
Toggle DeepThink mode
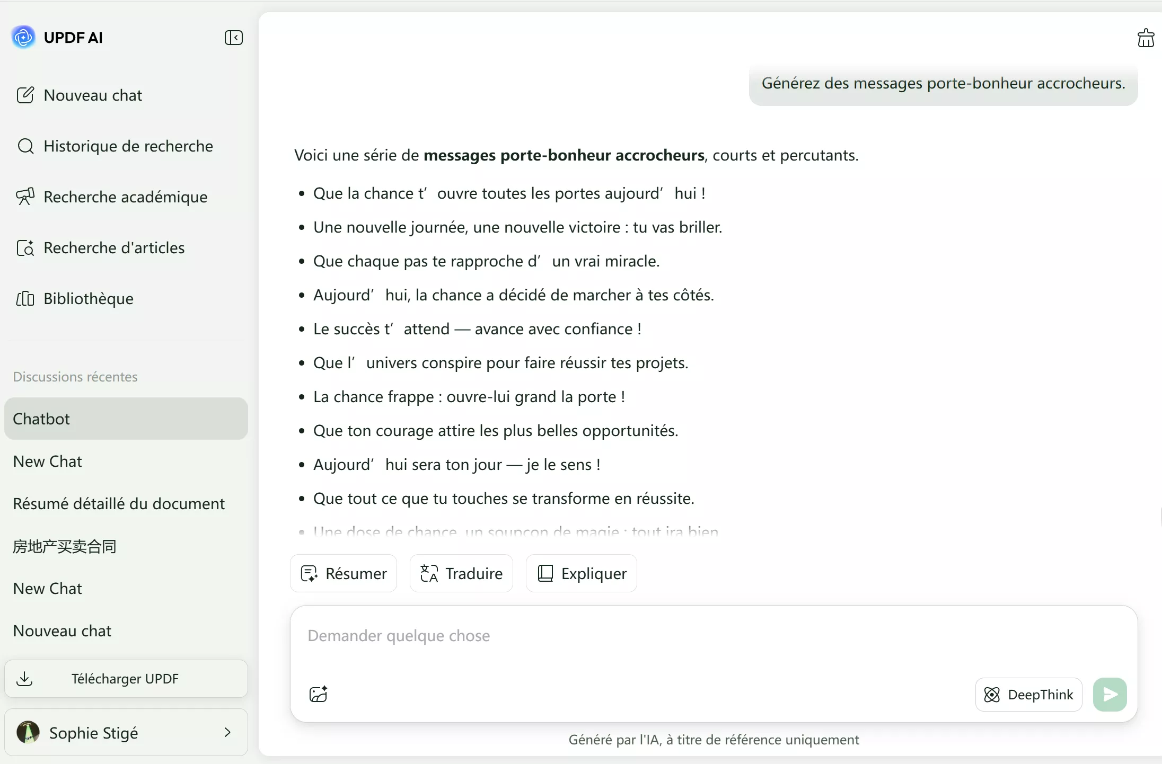point(1027,694)
